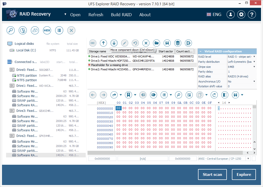The width and height of the screenshot is (263, 187).
Task: Click the user account icon in header
Action: [231, 15]
